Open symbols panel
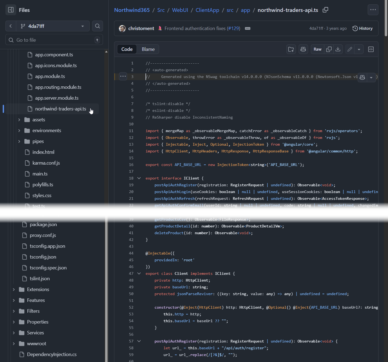The height and width of the screenshot is (362, 388). (371, 49)
